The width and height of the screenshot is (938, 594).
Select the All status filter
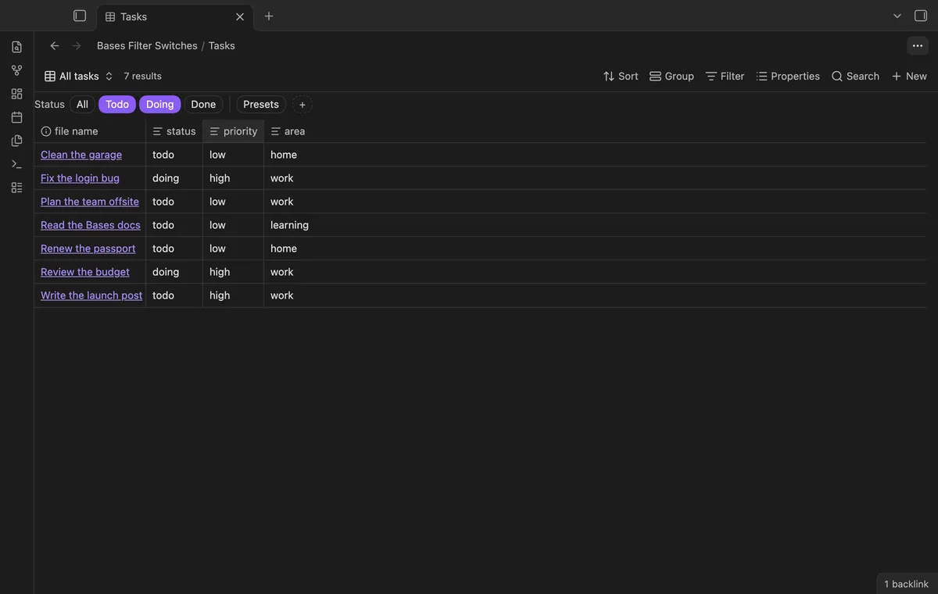tap(82, 104)
